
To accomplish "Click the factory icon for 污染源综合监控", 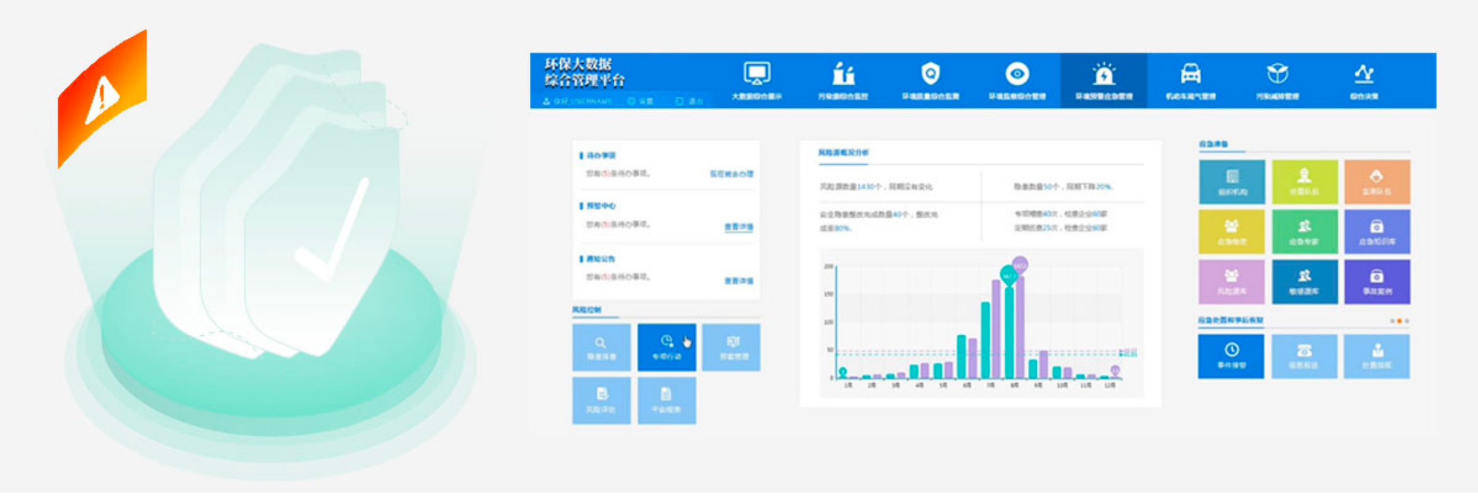I will [843, 80].
